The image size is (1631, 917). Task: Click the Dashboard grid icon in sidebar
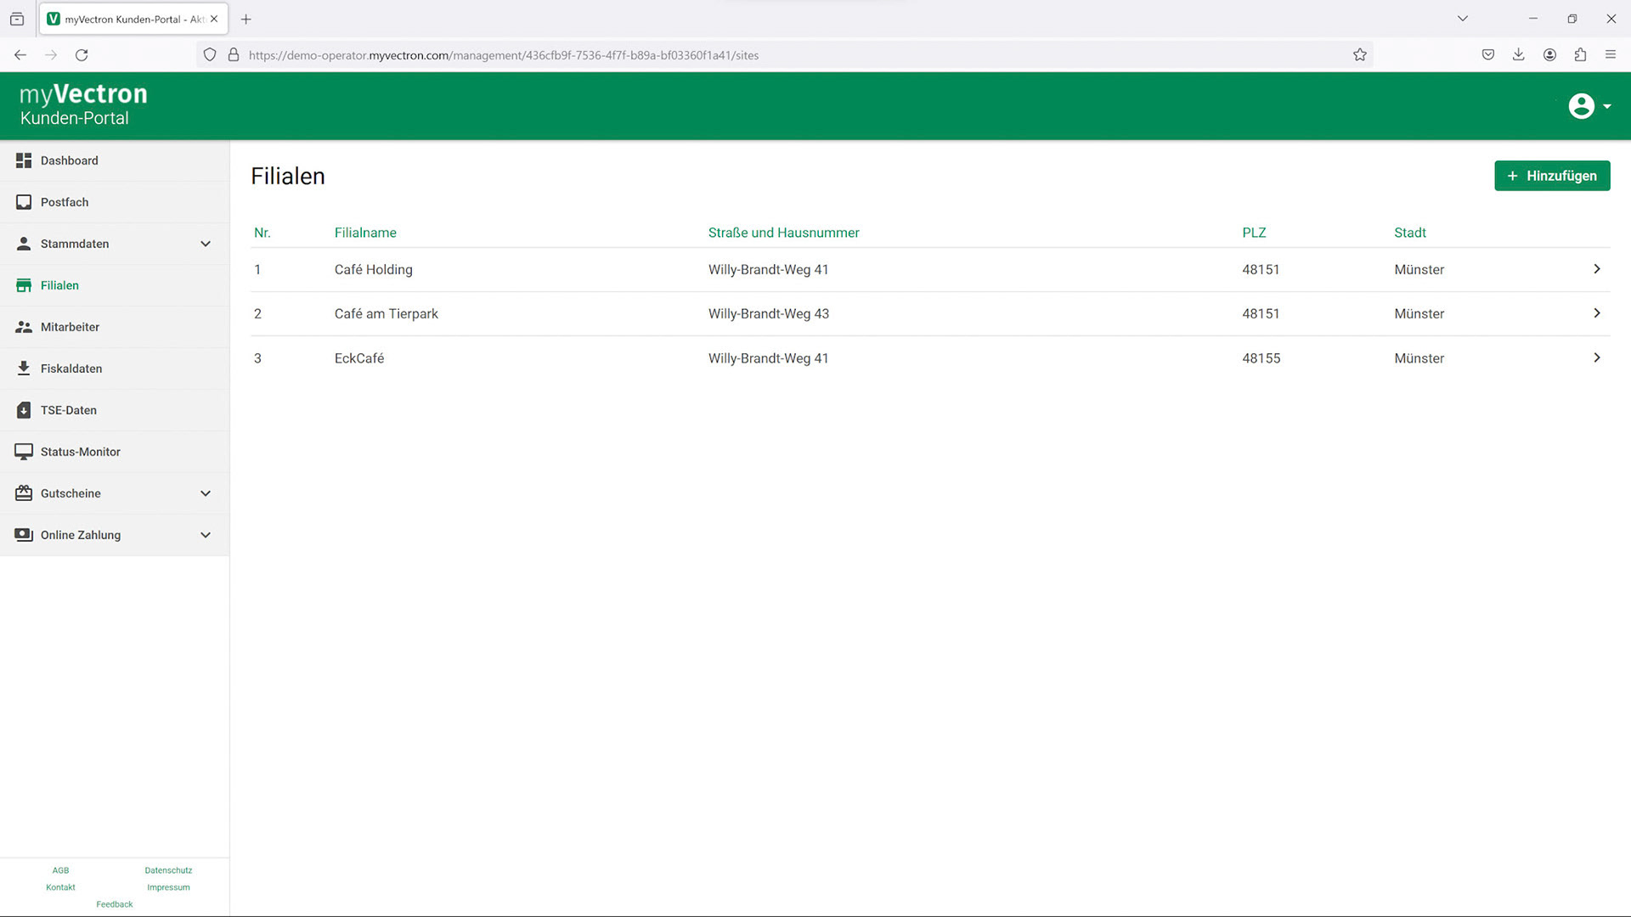pyautogui.click(x=24, y=160)
